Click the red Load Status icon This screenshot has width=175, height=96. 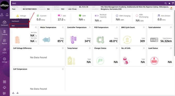[x=154, y=61]
